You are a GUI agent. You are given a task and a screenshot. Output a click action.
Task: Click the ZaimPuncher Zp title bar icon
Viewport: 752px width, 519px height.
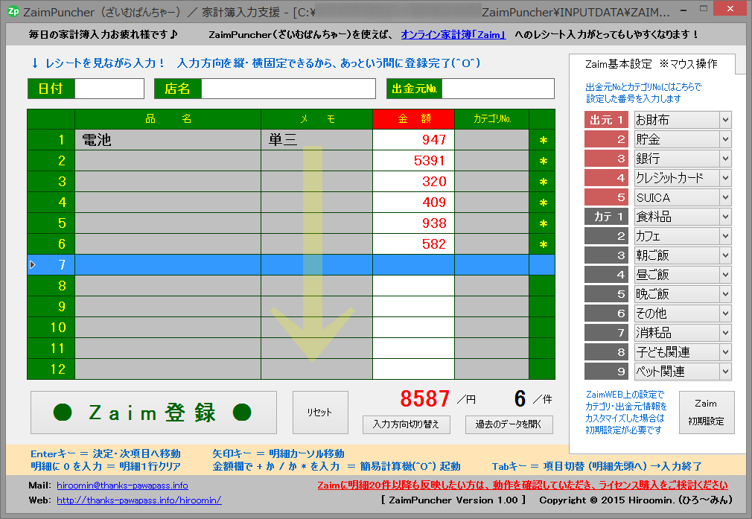click(x=13, y=11)
